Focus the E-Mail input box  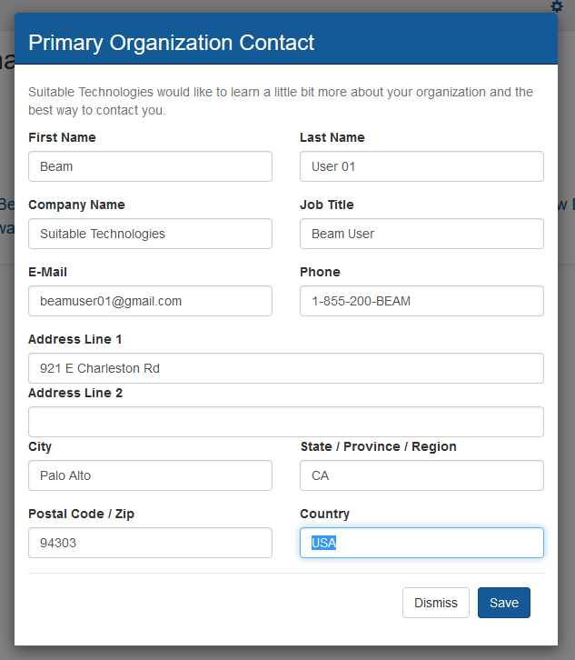pos(150,301)
